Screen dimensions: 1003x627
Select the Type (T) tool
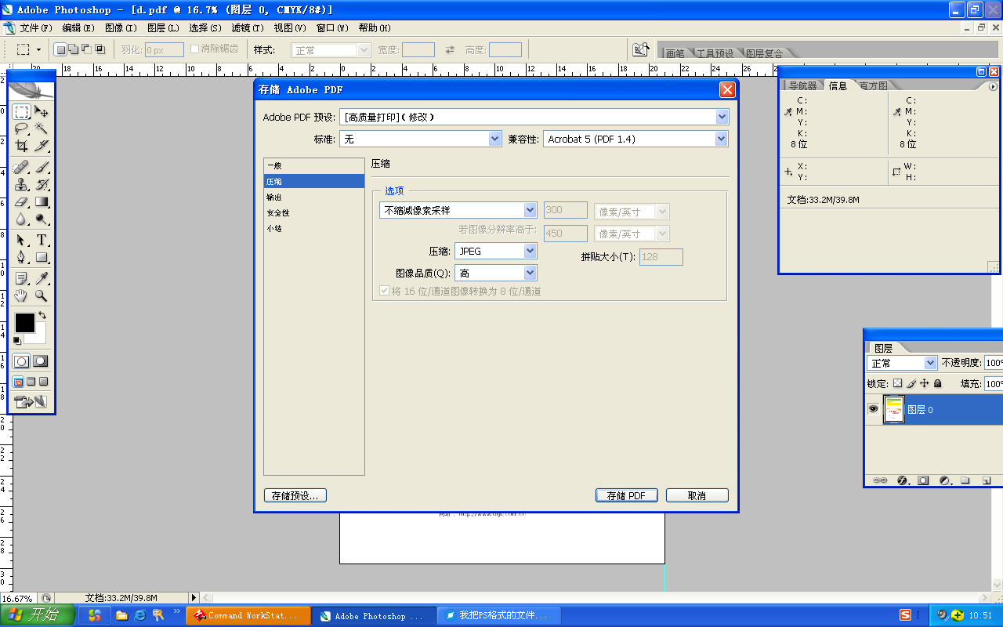pos(42,241)
